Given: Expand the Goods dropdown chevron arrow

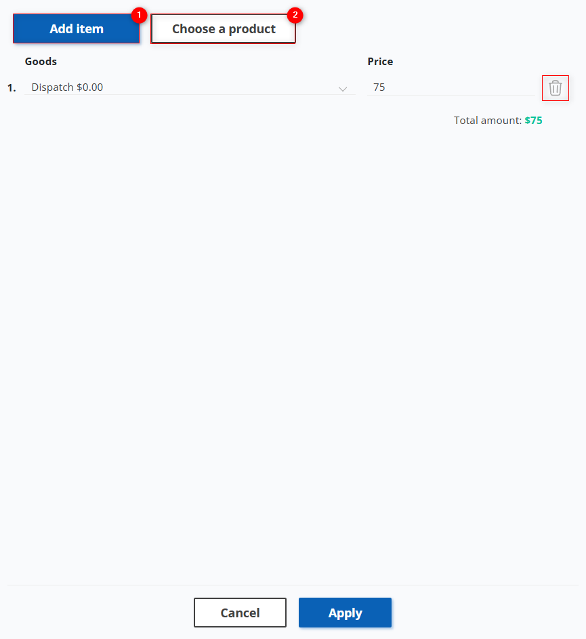Looking at the screenshot, I should [343, 89].
